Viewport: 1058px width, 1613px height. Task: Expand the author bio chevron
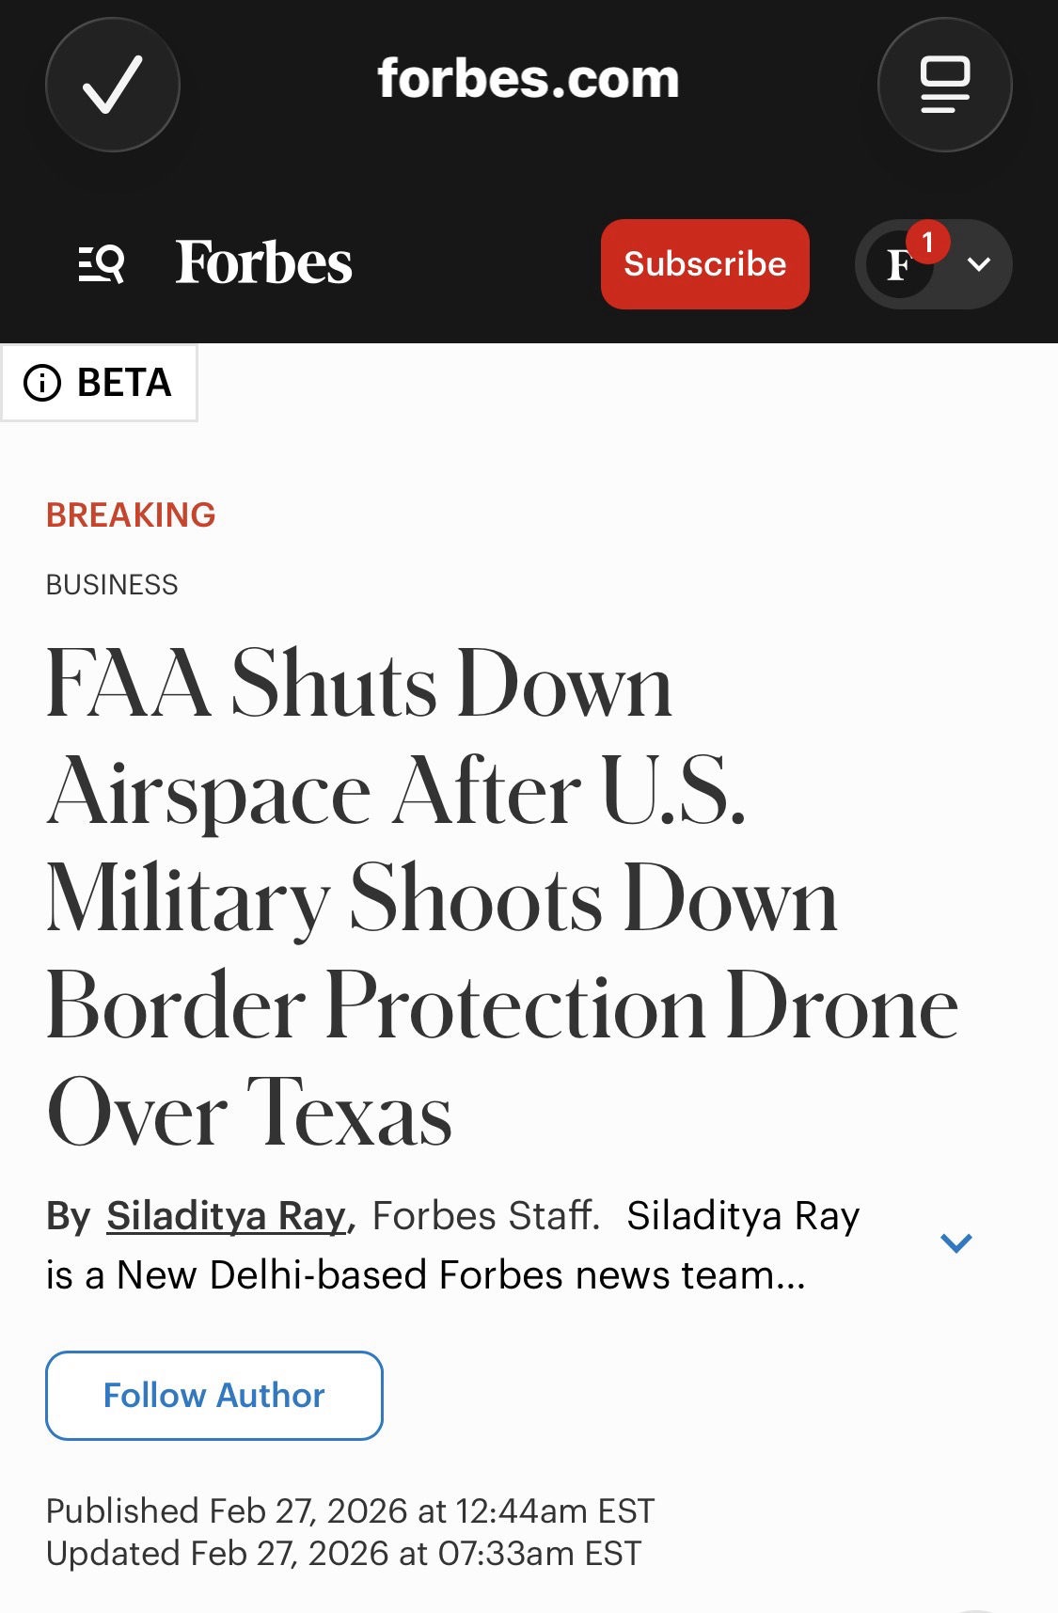(955, 1243)
